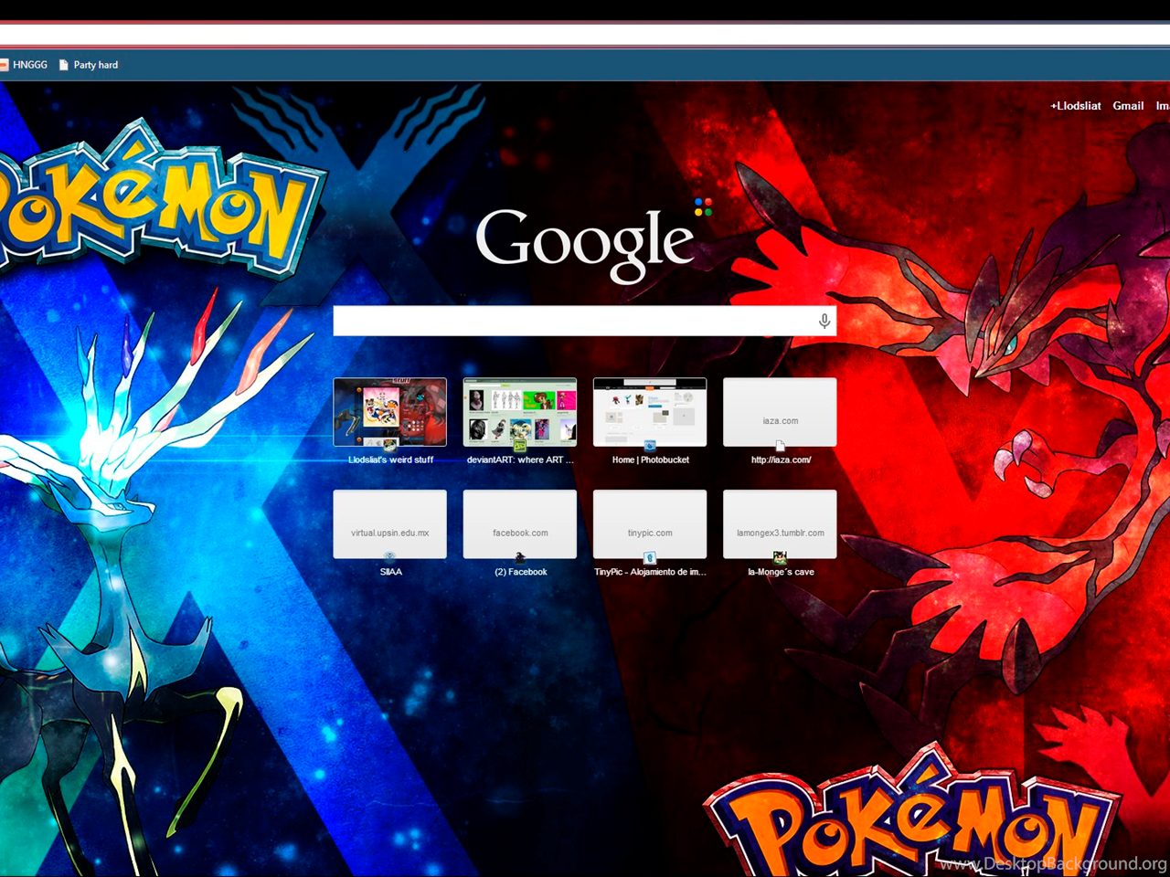Open Llodsliat's weird stuff thumbnail
1170x877 pixels.
pyautogui.click(x=390, y=412)
